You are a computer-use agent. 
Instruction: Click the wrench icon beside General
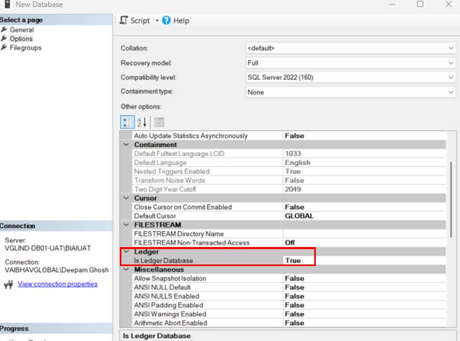tap(4, 30)
